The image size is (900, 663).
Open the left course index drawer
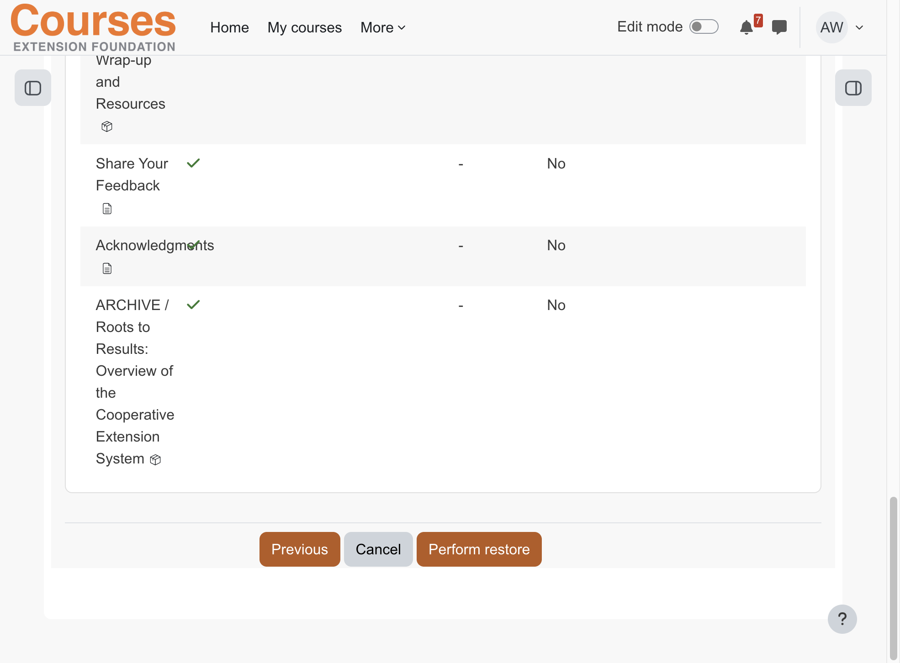[33, 88]
